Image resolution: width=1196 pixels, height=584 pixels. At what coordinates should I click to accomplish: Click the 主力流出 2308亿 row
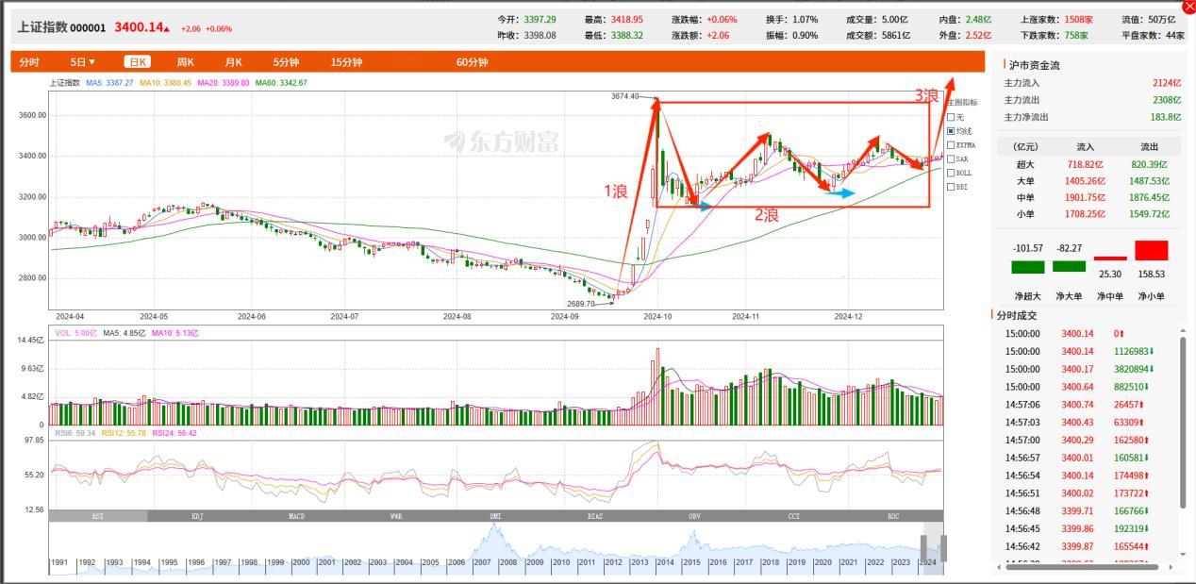click(1092, 100)
